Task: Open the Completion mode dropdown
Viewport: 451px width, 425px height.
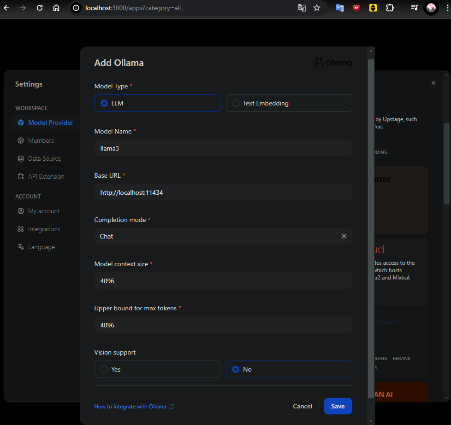Action: [223, 236]
